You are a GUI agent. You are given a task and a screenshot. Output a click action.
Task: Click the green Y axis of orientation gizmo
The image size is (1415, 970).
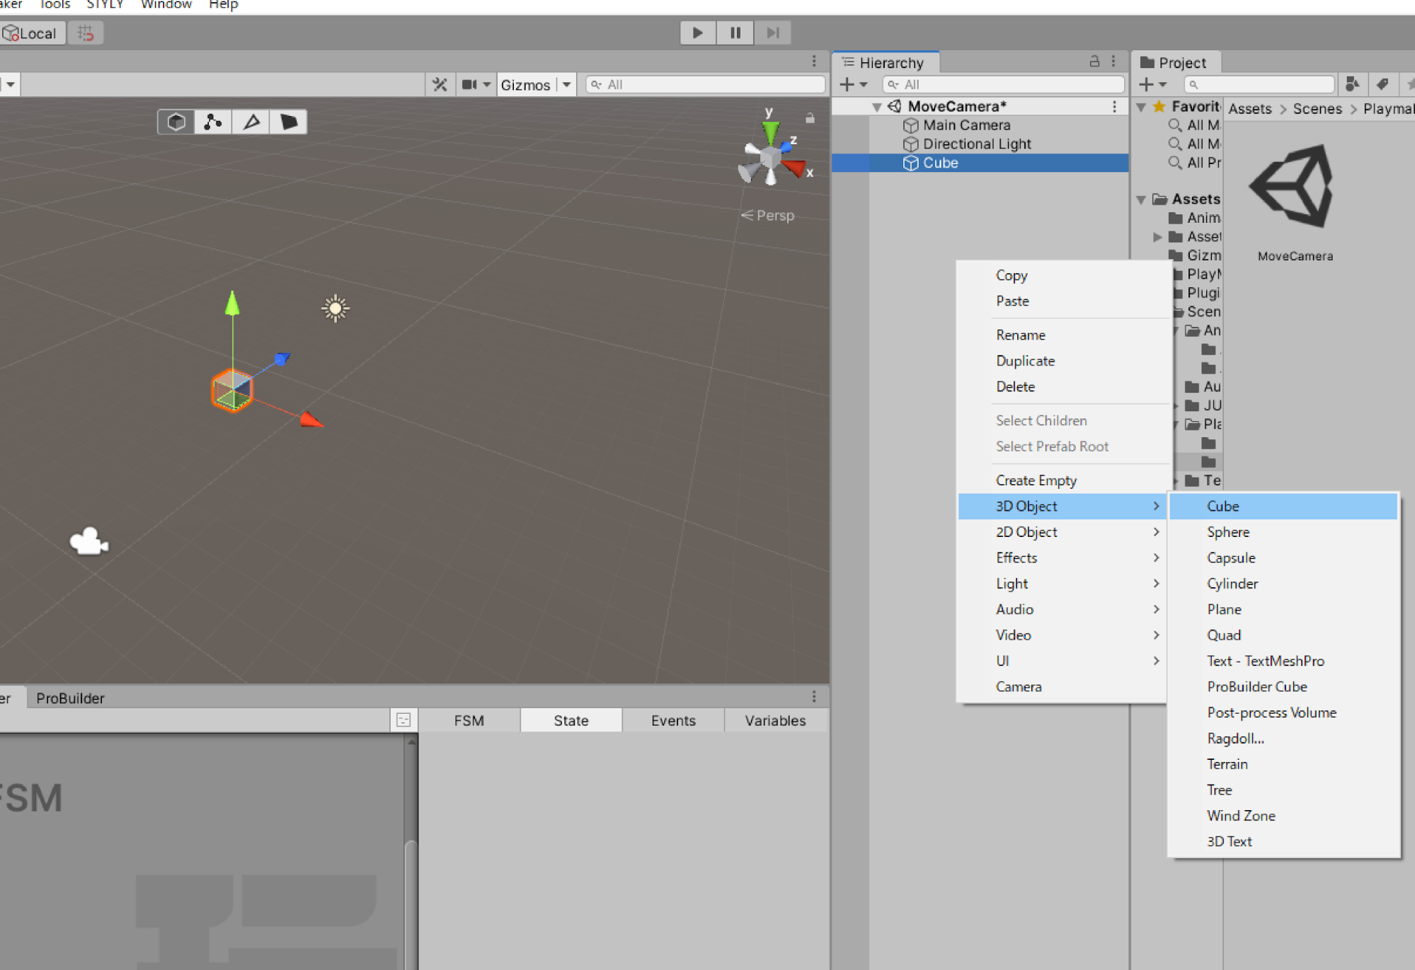770,133
